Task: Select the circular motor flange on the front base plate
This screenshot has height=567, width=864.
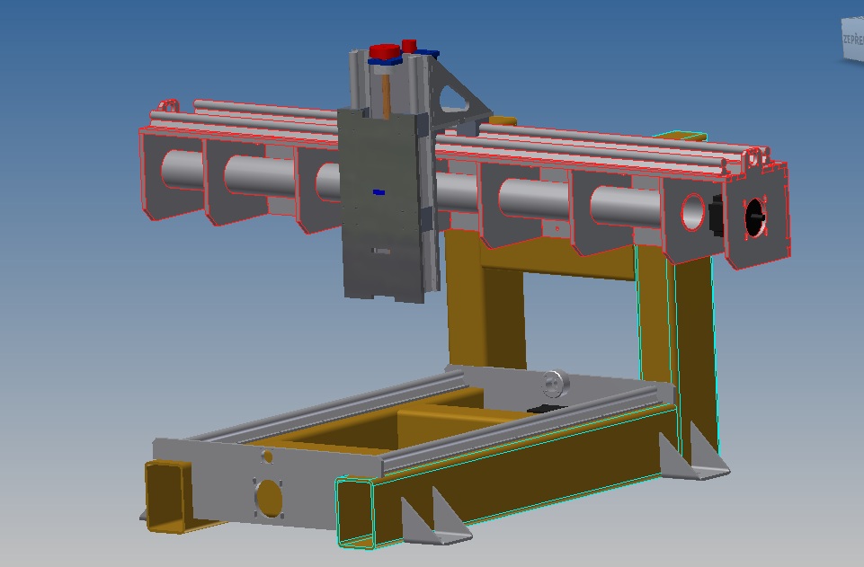Action: coord(269,497)
